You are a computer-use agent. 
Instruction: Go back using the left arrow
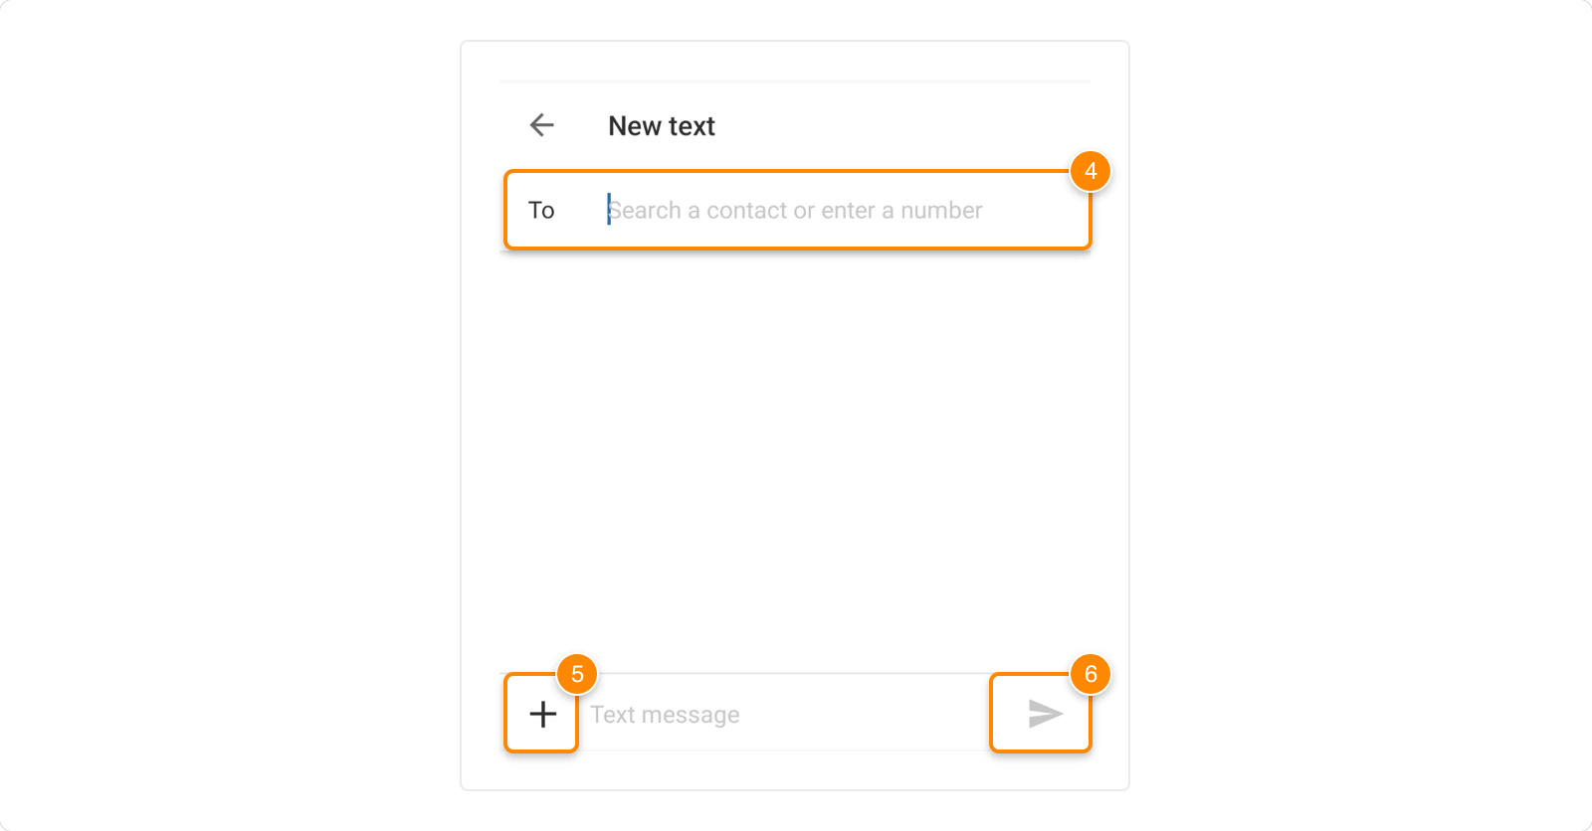(542, 125)
